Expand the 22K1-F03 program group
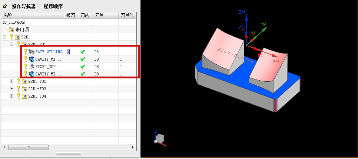358x159 pixels. pyautogui.click(x=12, y=89)
